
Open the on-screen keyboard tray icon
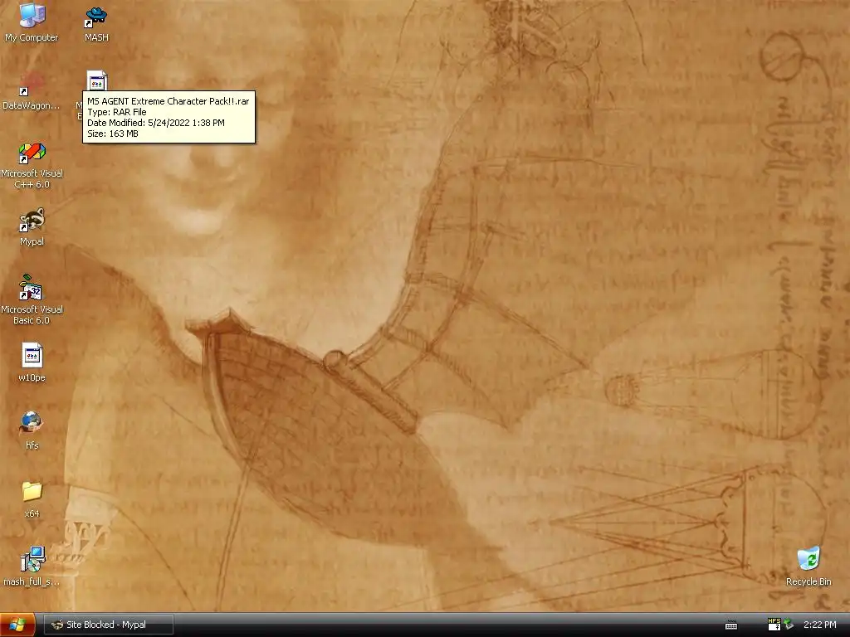731,625
